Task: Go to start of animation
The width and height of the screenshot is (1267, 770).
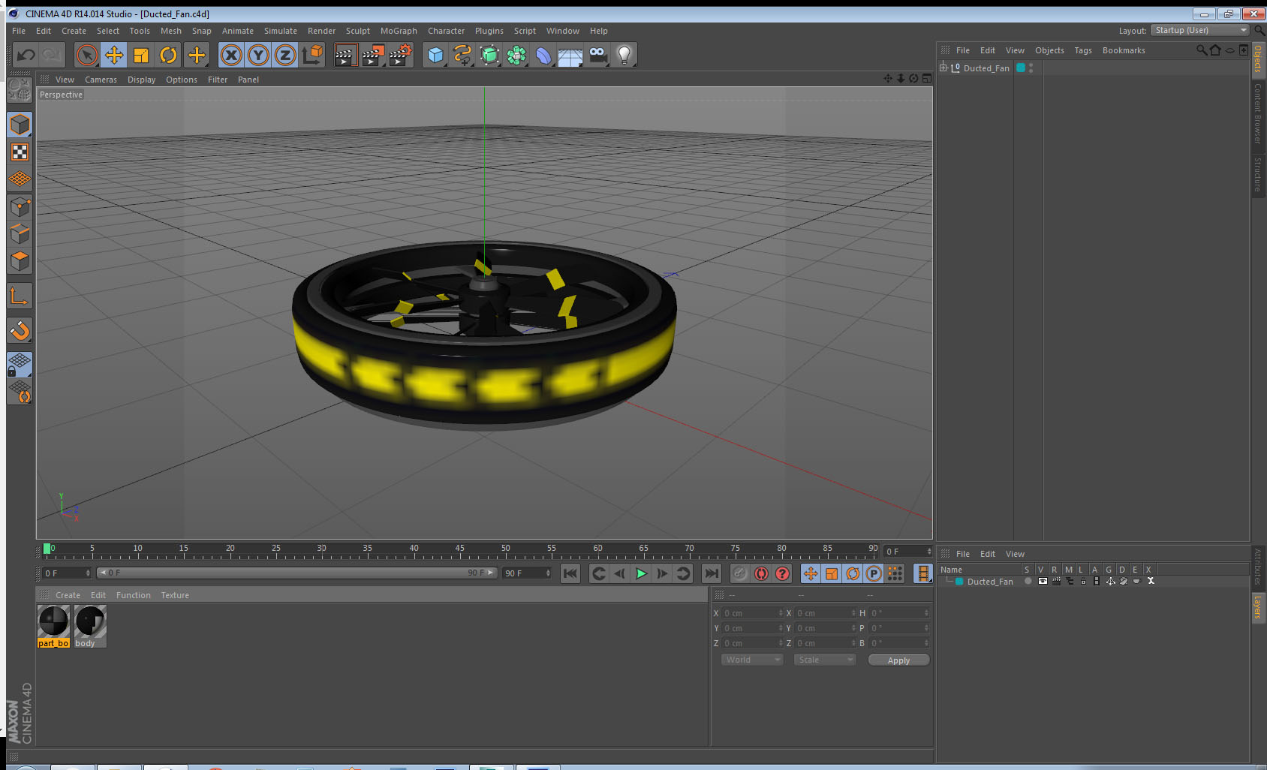Action: click(x=570, y=573)
